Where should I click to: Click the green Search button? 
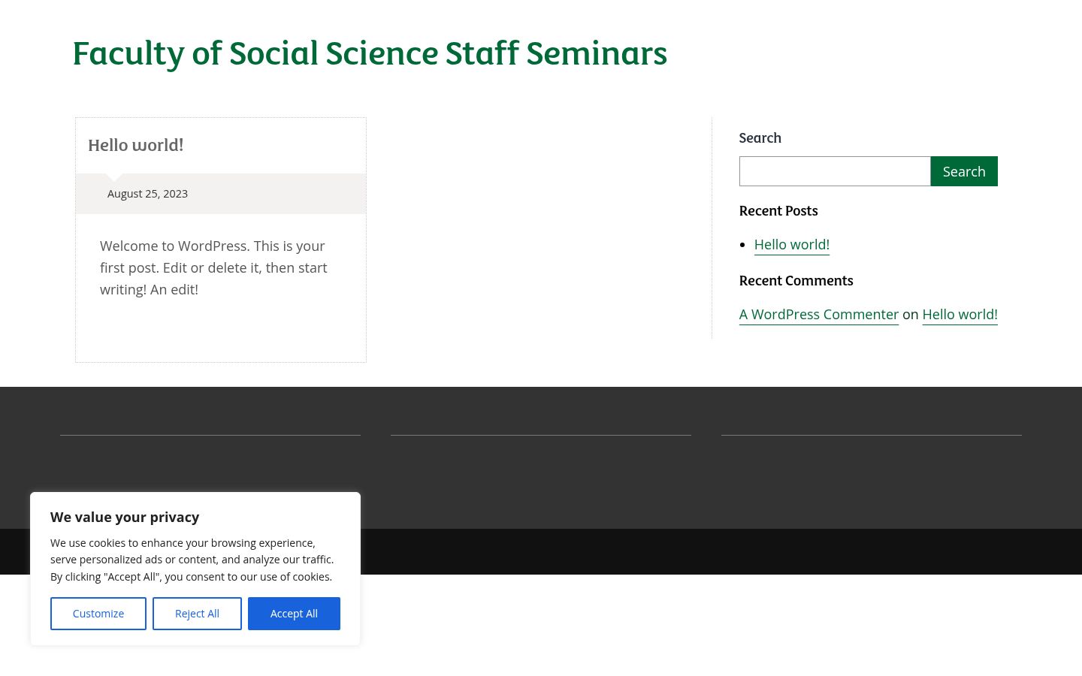click(964, 171)
